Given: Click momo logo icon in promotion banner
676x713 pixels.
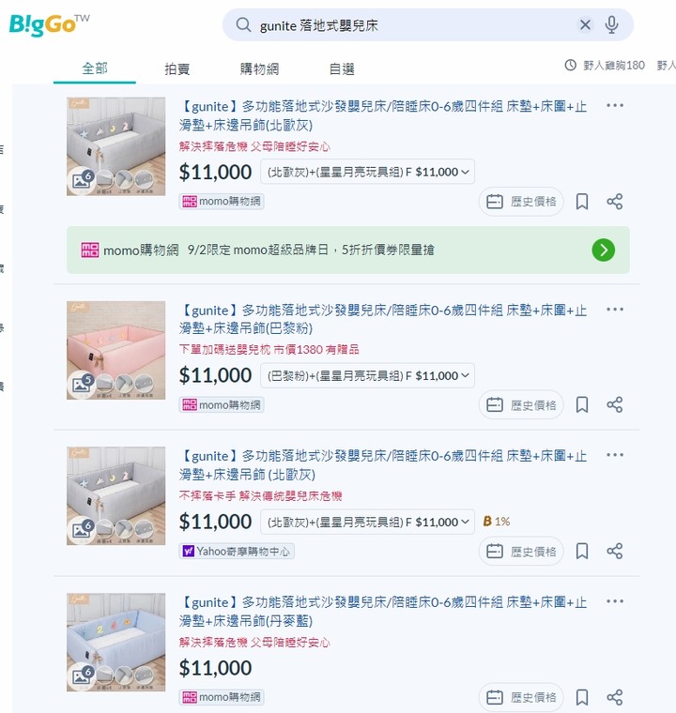Looking at the screenshot, I should [90, 250].
